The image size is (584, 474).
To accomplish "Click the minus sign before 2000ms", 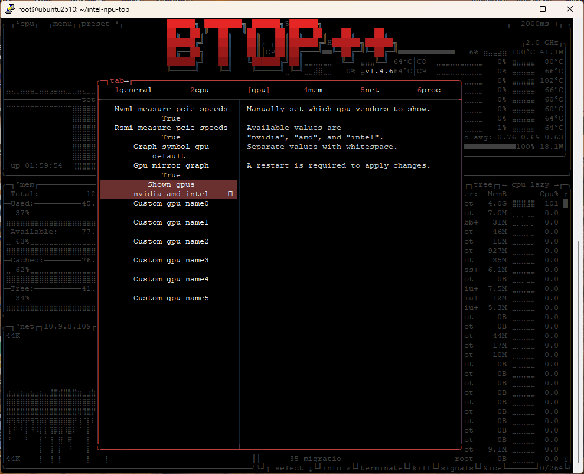I will click(x=515, y=24).
